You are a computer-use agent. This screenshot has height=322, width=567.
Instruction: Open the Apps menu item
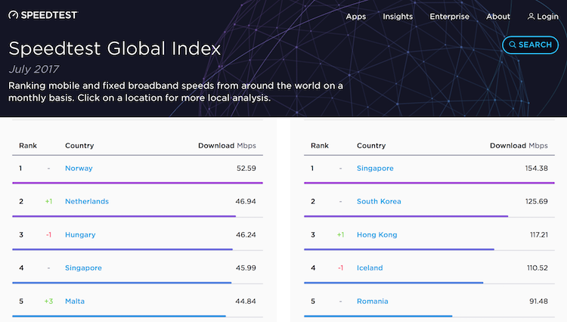356,17
